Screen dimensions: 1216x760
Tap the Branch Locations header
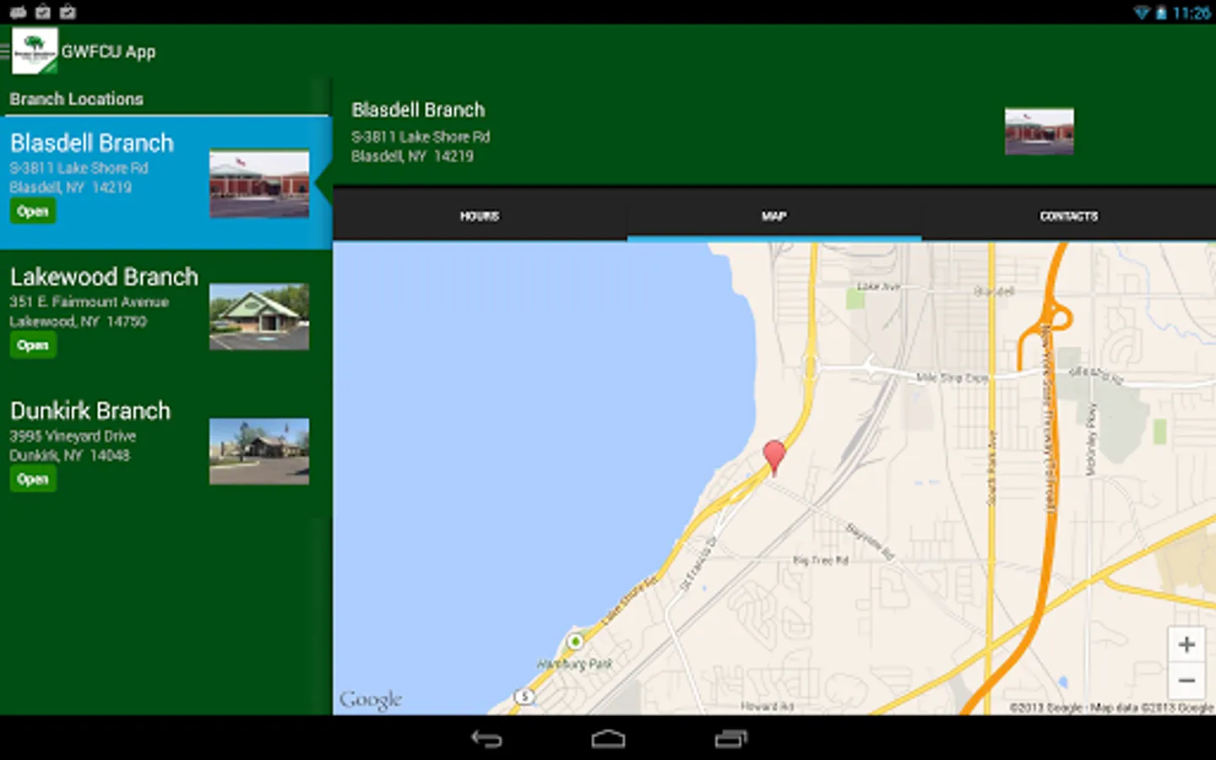click(x=76, y=99)
